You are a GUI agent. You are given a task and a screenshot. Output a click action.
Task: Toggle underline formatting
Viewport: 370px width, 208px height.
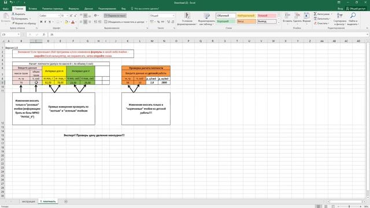(x=50, y=22)
